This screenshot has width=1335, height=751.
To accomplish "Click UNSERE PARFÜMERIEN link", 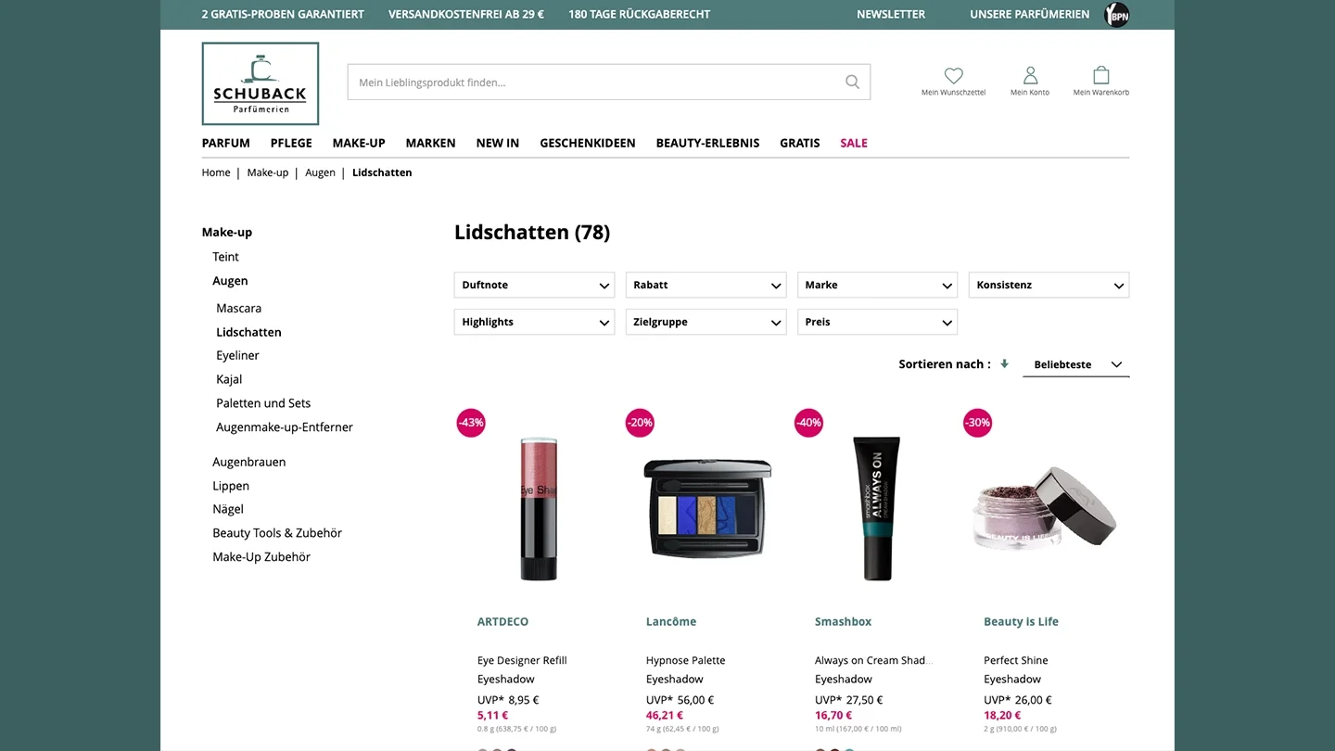I will (1030, 14).
